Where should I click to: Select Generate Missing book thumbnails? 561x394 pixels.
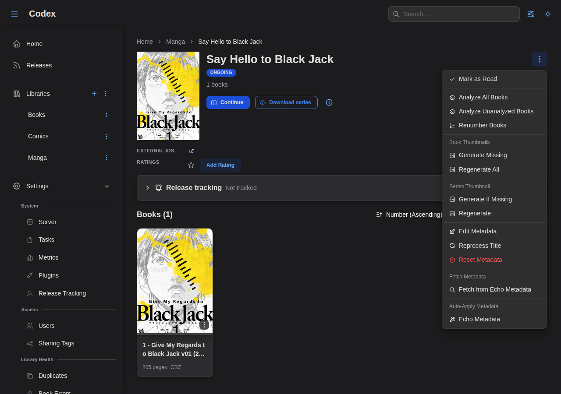(x=494, y=155)
